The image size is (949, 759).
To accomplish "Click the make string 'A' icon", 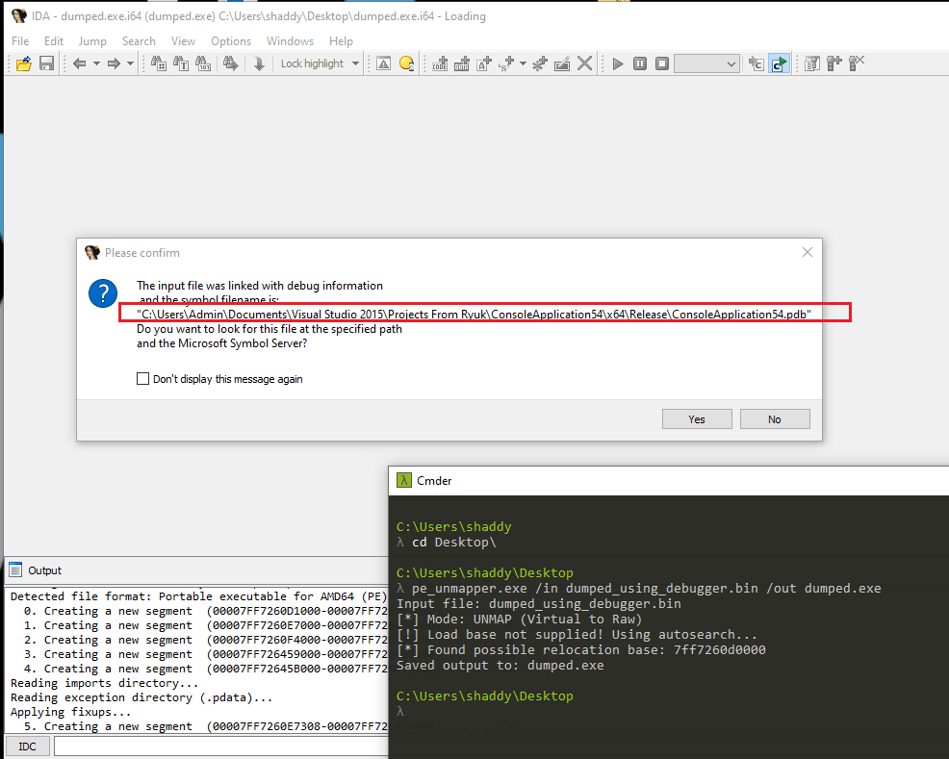I will pyautogui.click(x=484, y=63).
